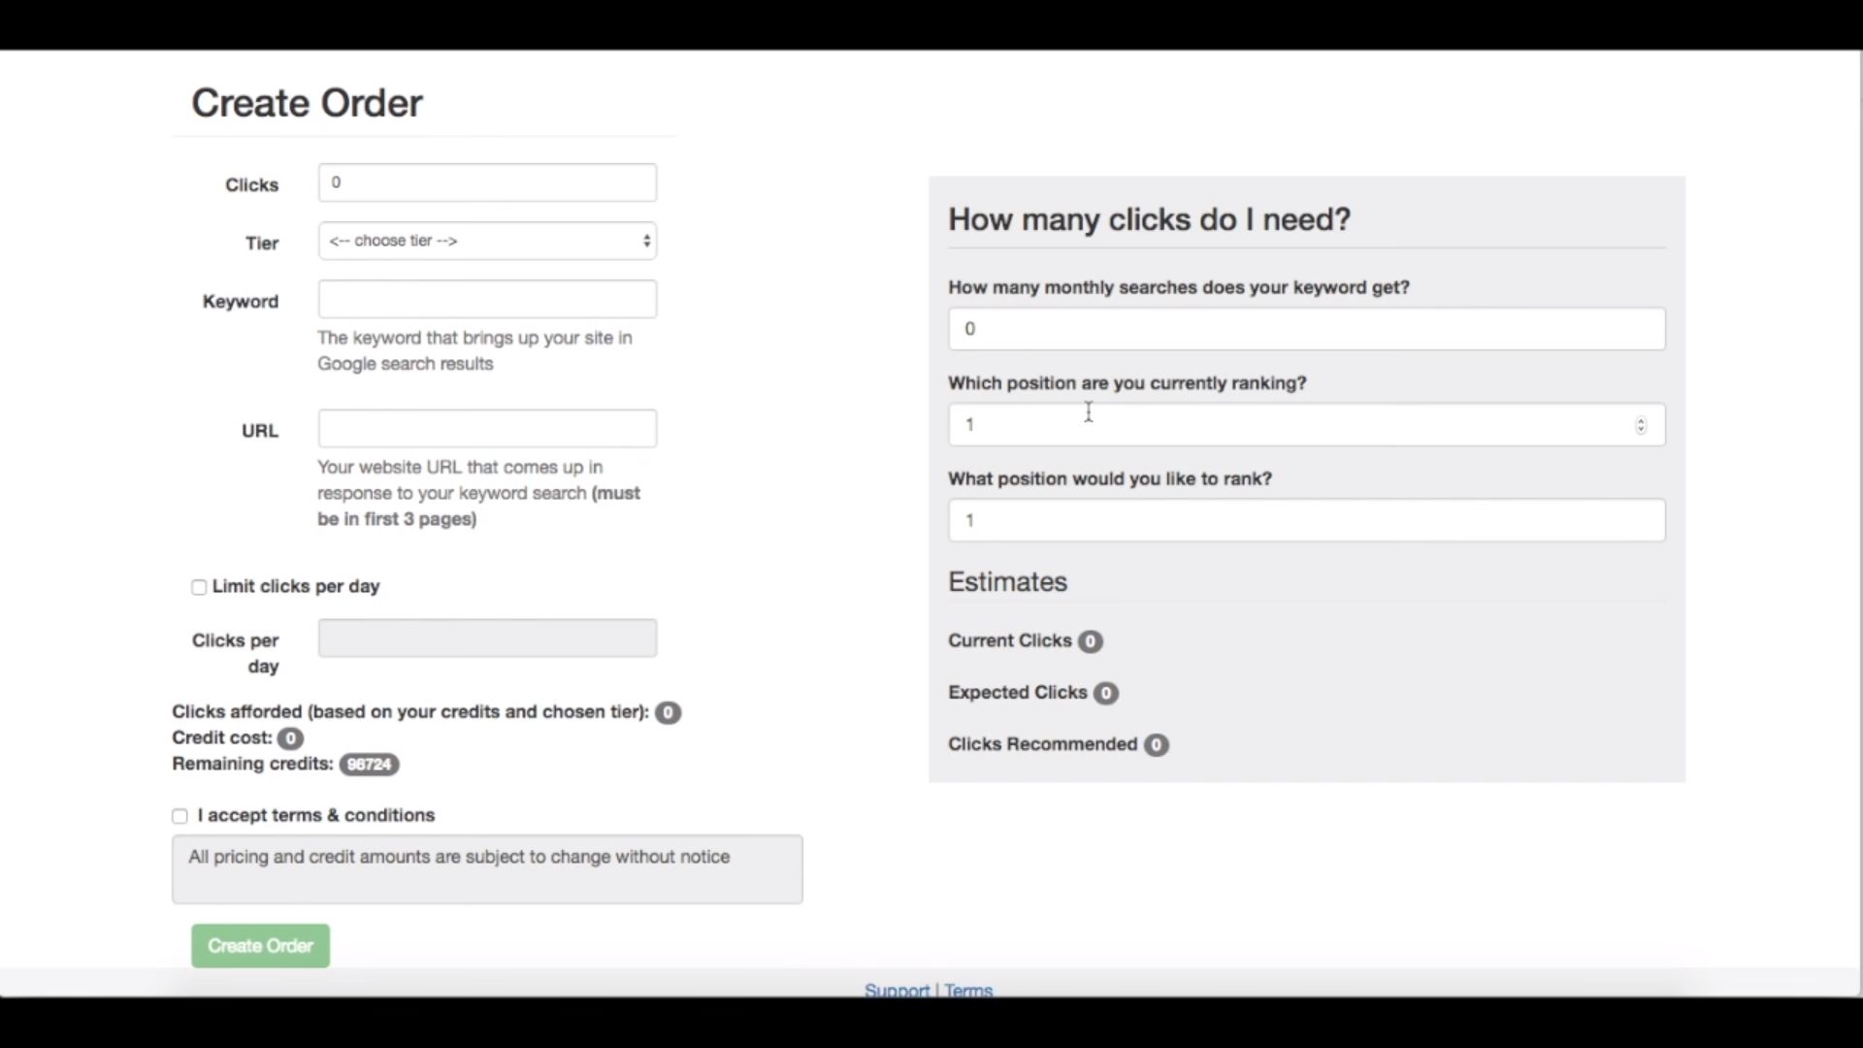
Task: Click the Current Clicks estimate badge
Action: tap(1090, 641)
